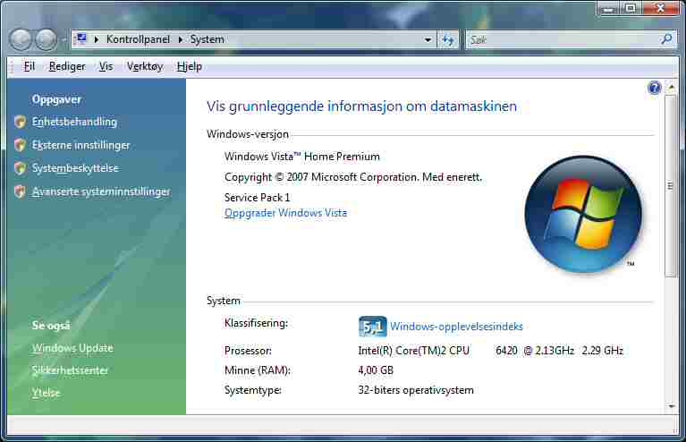686x442 pixels.
Task: Open Systembeskyttelse link
Action: (75, 168)
